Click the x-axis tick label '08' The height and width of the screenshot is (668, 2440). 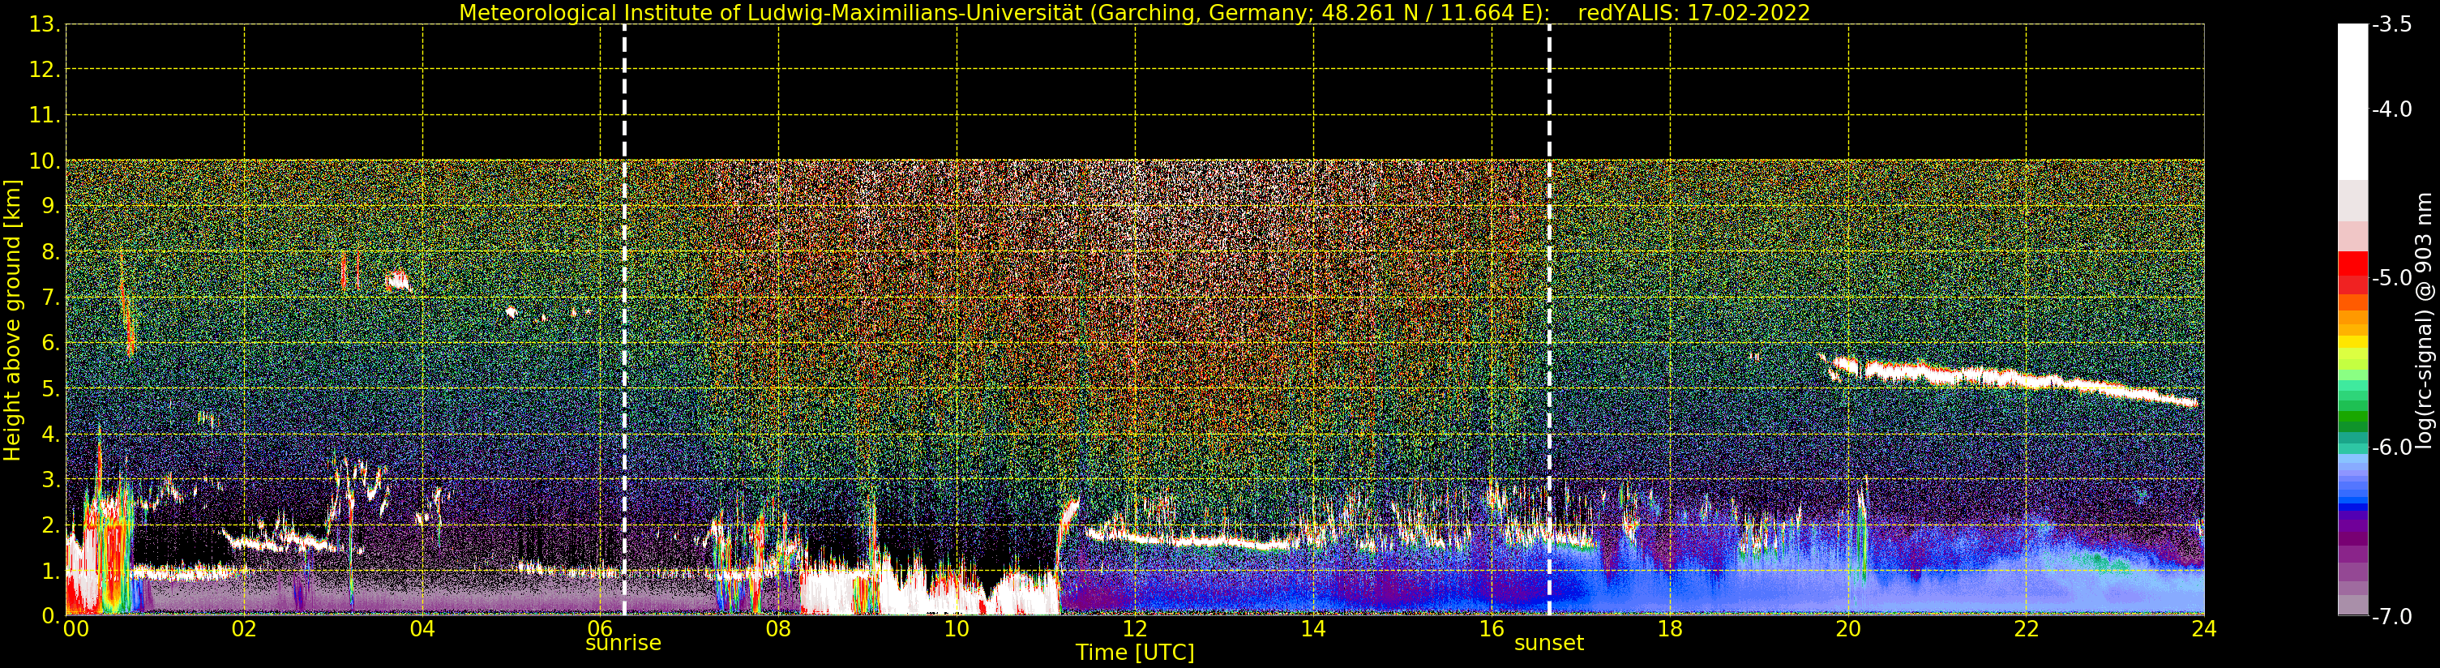click(778, 629)
